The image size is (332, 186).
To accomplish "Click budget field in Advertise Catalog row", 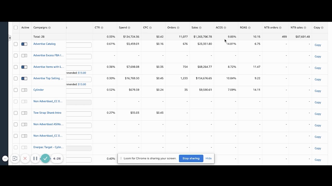I will point(79,45).
